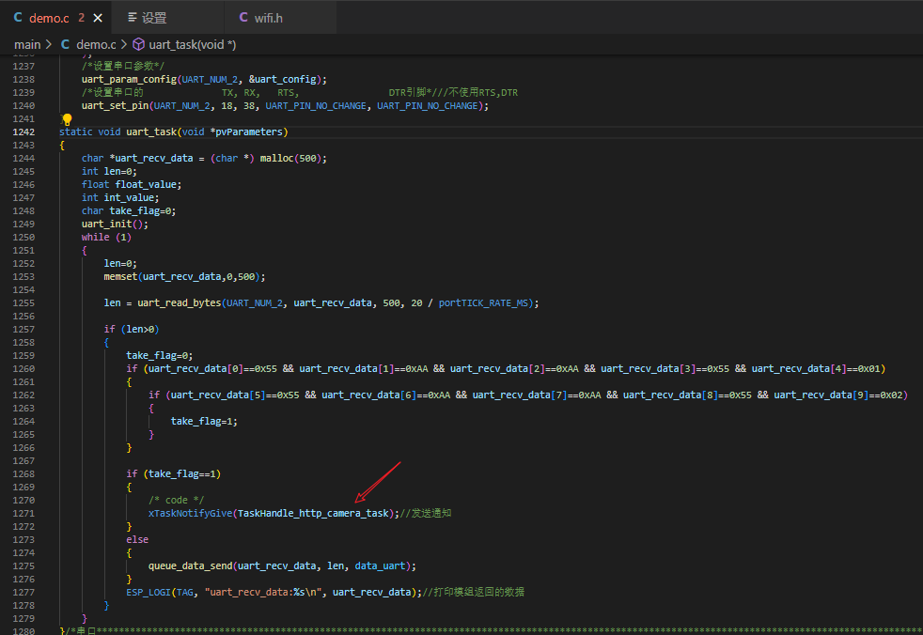The width and height of the screenshot is (923, 635).
Task: Click queue_data_send call on line 1275
Action: 190,566
